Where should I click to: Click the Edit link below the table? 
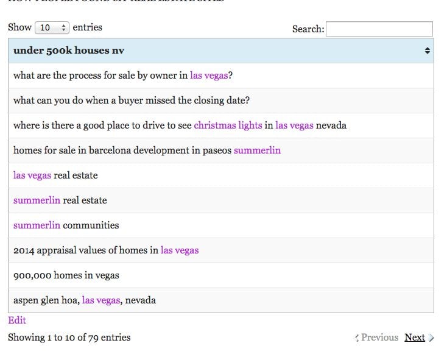click(17, 320)
